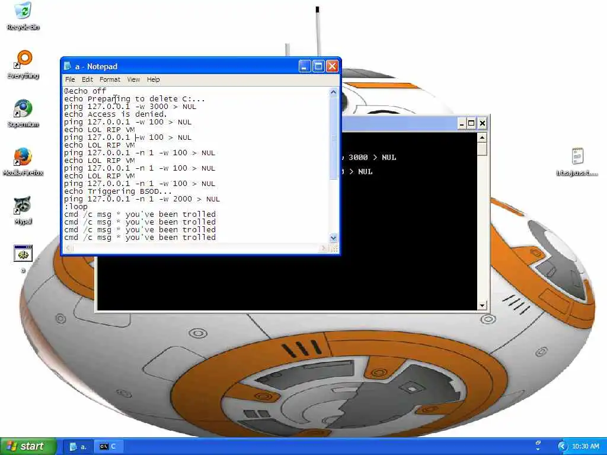Close the Notepad window
The width and height of the screenshot is (607, 455).
(x=332, y=66)
